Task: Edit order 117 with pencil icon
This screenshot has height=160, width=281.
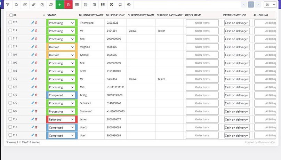Action: (33, 135)
